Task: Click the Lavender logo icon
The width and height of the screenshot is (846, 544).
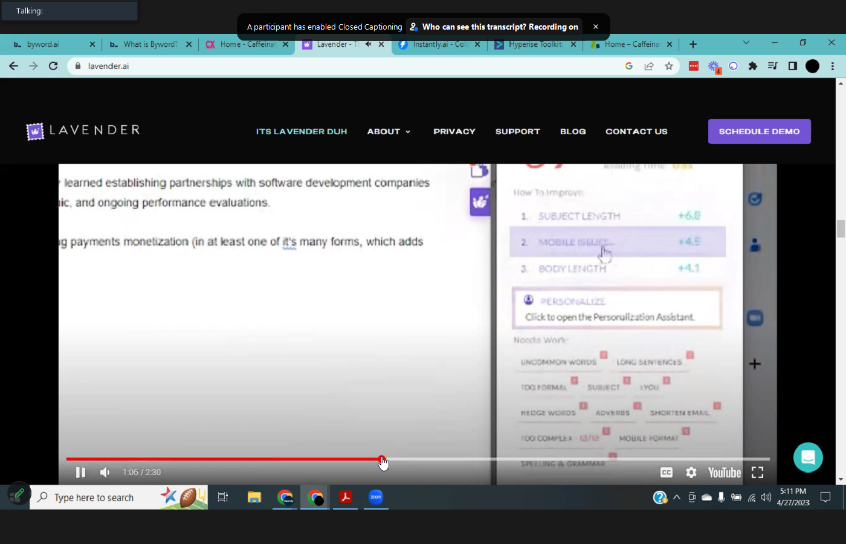Action: tap(35, 131)
